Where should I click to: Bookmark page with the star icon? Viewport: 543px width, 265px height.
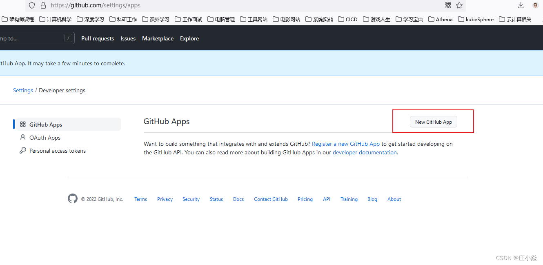(x=459, y=5)
